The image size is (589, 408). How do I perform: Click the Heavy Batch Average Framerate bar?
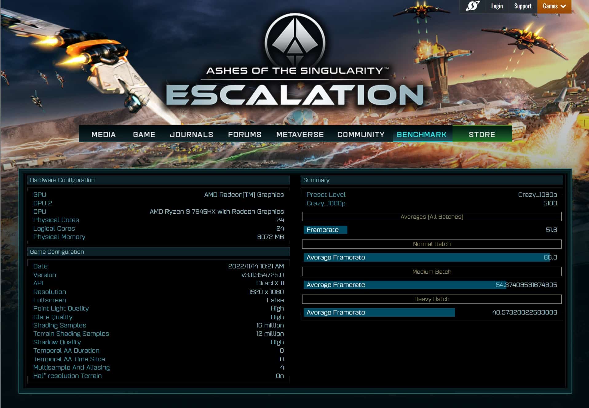point(379,312)
